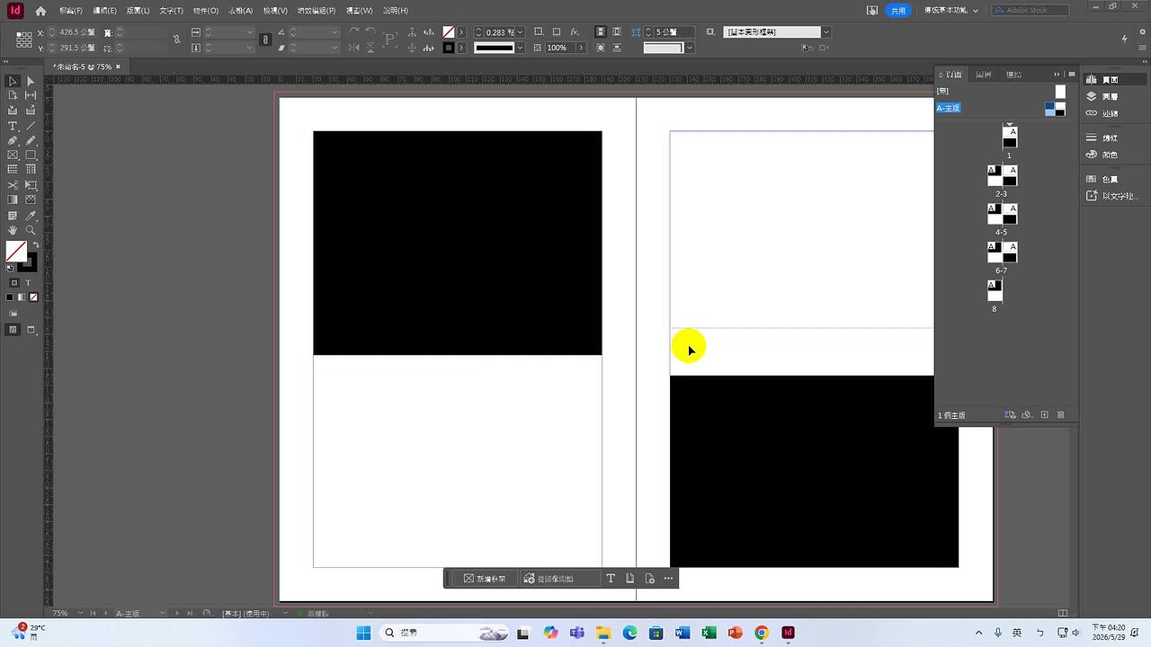Viewport: 1151px width, 647px height.
Task: Select the Gradient Swatch tool
Action: coord(13,199)
